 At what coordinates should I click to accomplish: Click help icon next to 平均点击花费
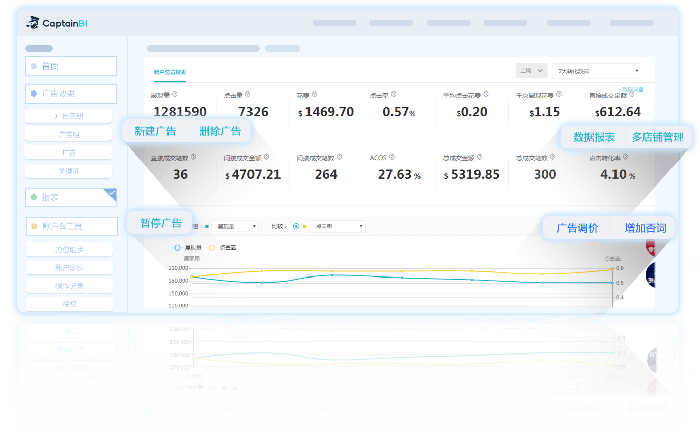[486, 95]
